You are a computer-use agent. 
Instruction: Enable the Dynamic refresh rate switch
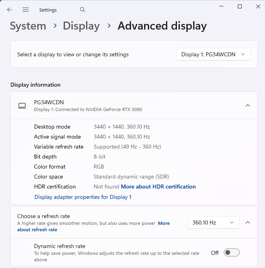(x=231, y=252)
